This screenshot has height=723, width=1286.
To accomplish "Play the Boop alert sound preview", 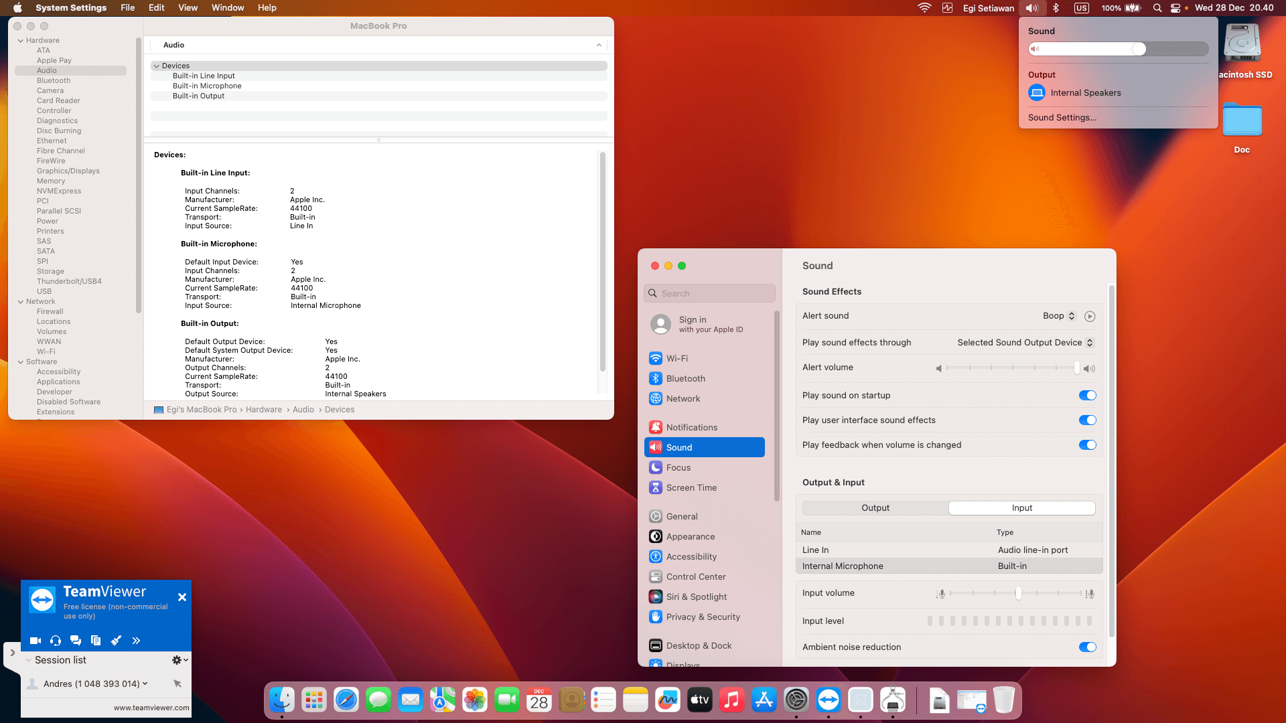I will pos(1090,316).
